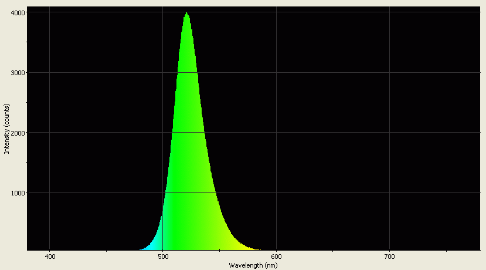Image resolution: width=486 pixels, height=270 pixels.
Task: Click the 3000 intensity axis label
Action: (x=18, y=73)
